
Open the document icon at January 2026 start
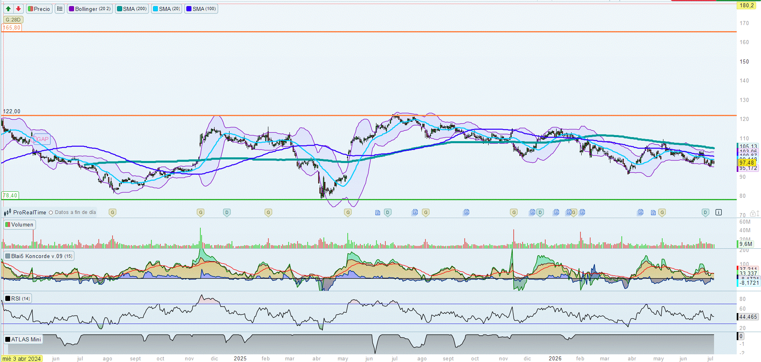(557, 212)
